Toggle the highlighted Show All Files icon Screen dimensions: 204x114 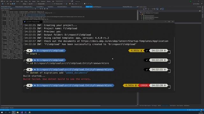pyautogui.click(x=157, y=9)
